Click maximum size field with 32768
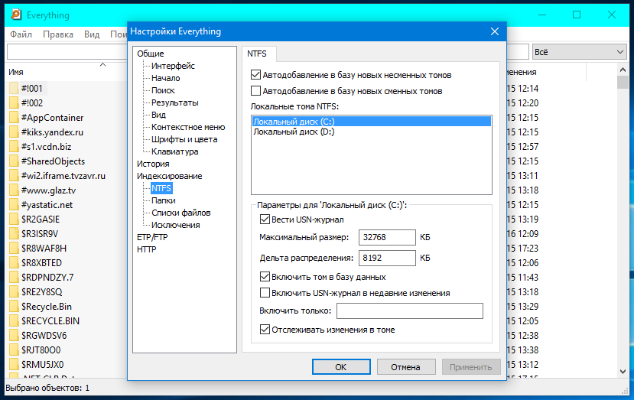The width and height of the screenshot is (634, 400). (387, 237)
